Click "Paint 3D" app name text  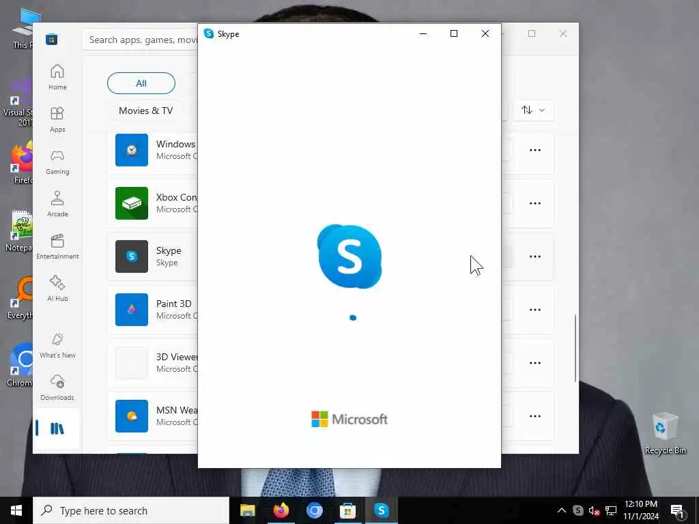[174, 304]
